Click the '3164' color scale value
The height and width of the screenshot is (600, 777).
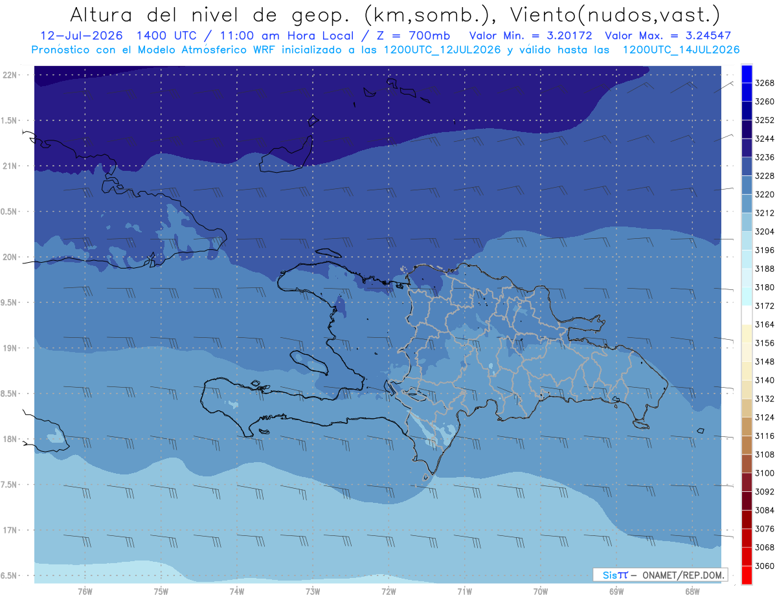tap(765, 324)
